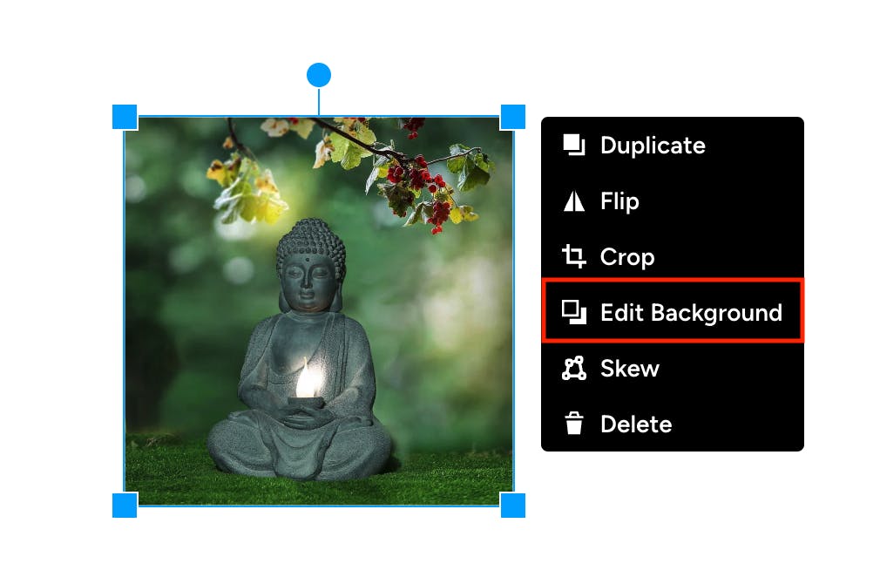Click the Flip mirror icon
Image resolution: width=880 pixels, height=584 pixels.
[573, 201]
